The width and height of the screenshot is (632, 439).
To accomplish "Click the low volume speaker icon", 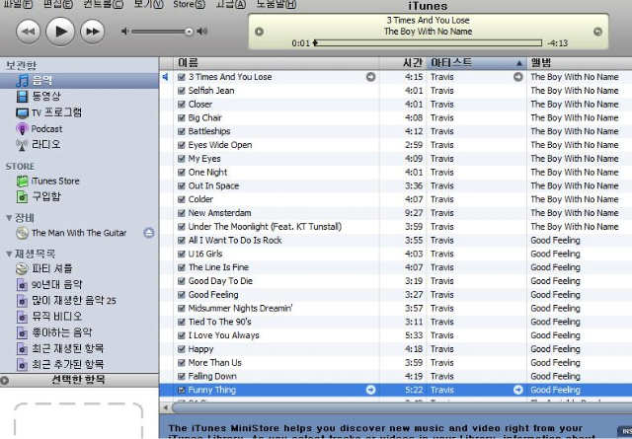I will pyautogui.click(x=125, y=32).
